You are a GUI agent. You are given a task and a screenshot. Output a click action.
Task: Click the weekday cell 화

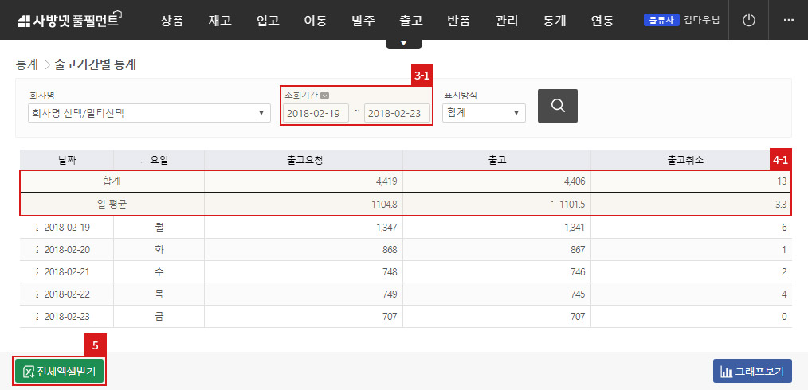(x=159, y=250)
